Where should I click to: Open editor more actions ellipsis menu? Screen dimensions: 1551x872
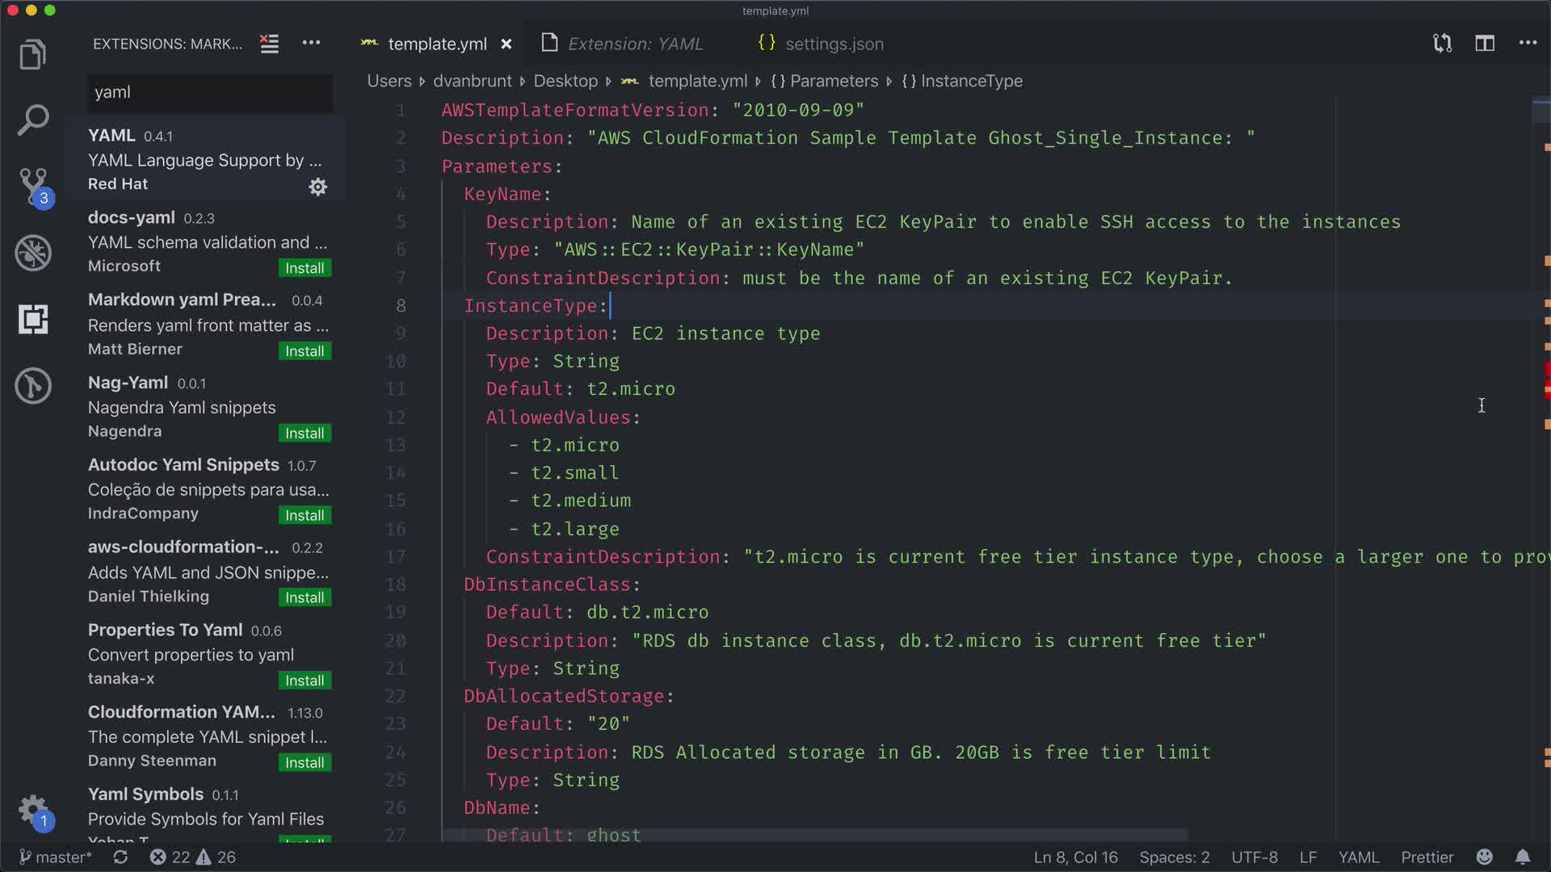tap(1528, 44)
